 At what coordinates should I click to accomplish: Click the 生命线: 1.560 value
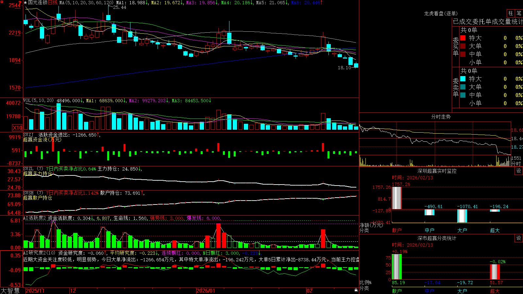tap(130, 218)
